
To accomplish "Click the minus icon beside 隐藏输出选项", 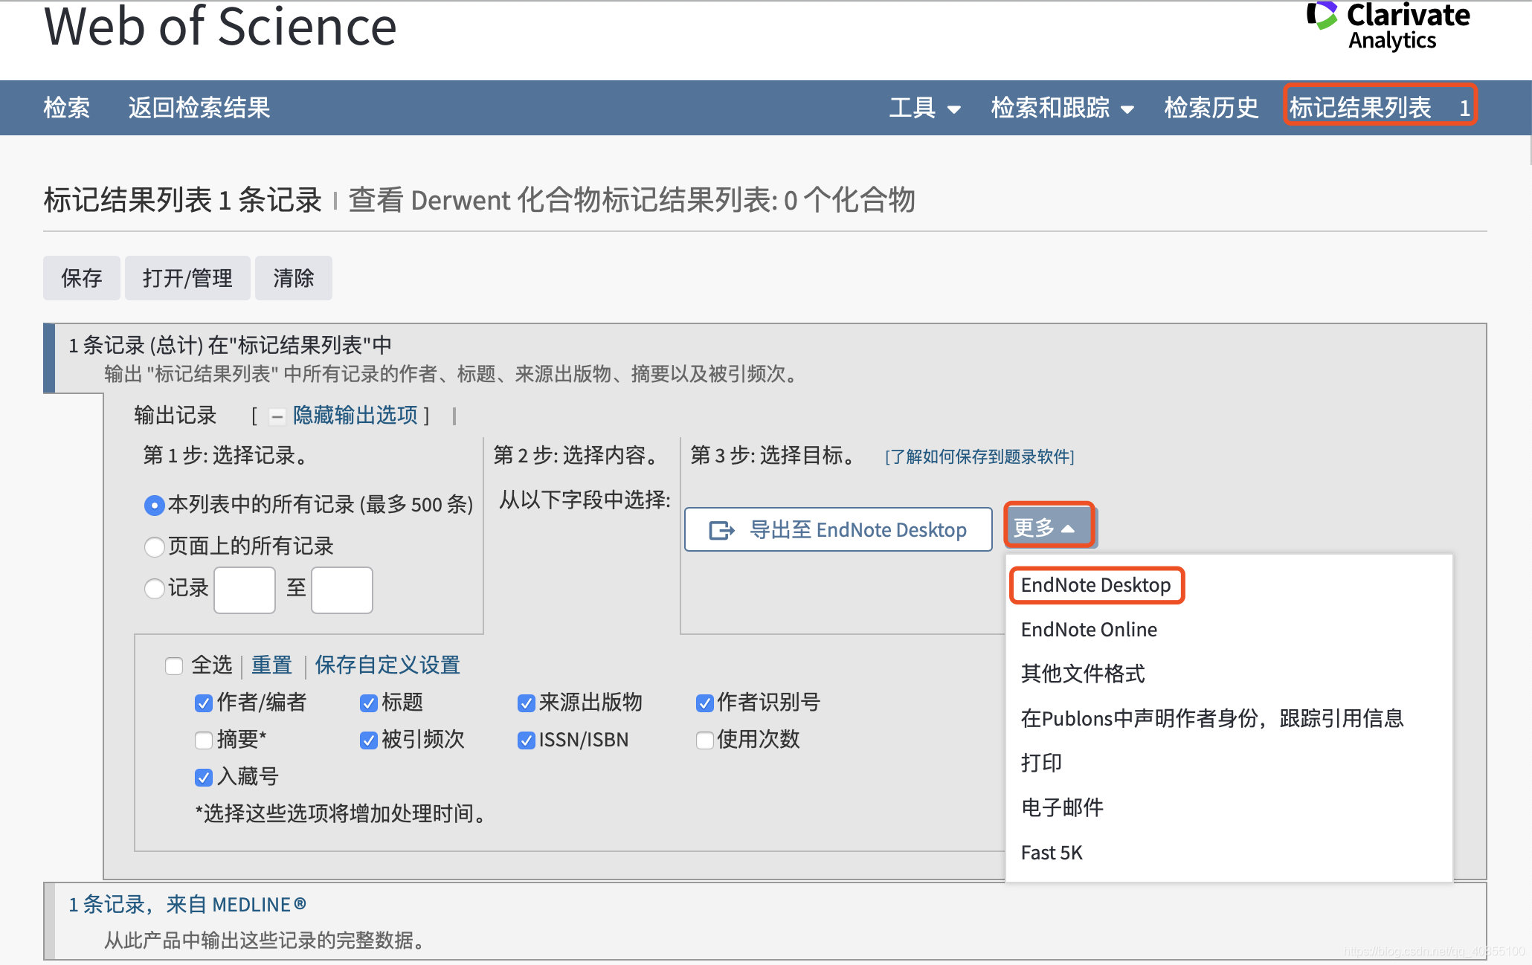I will [277, 416].
